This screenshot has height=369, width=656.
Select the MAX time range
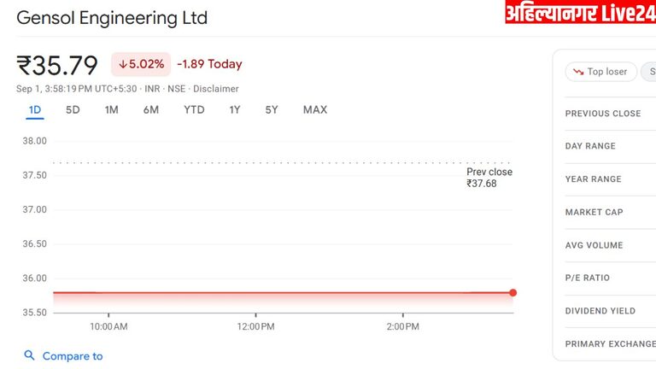click(x=315, y=109)
